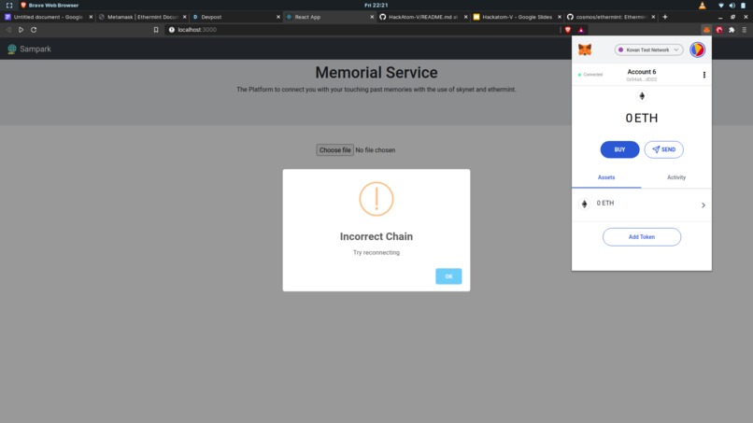753x423 pixels.
Task: Click the activities icon at top-left corner
Action: pos(9,6)
